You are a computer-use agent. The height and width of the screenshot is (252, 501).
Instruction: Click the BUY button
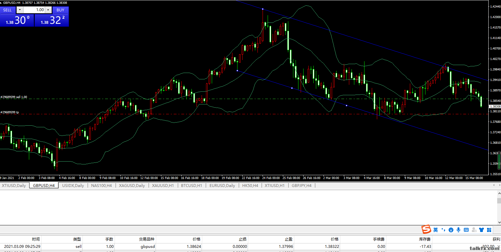[60, 10]
